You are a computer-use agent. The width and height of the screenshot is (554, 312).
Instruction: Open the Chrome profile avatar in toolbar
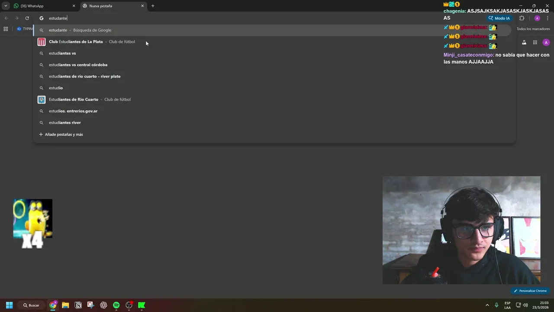point(537,18)
